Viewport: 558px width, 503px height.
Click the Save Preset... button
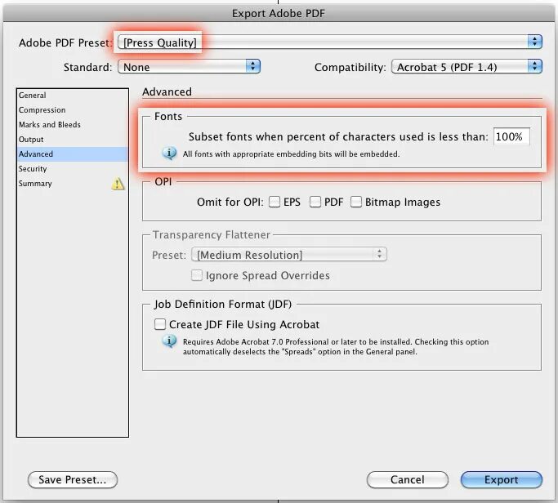[73, 479]
